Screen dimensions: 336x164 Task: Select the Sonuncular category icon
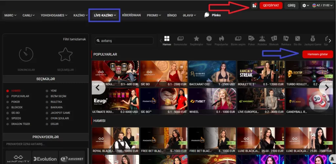[180, 39]
